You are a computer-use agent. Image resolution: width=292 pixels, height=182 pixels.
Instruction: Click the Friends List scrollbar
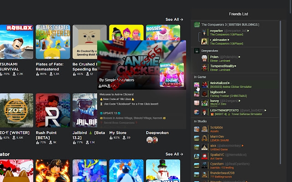pos(280,92)
